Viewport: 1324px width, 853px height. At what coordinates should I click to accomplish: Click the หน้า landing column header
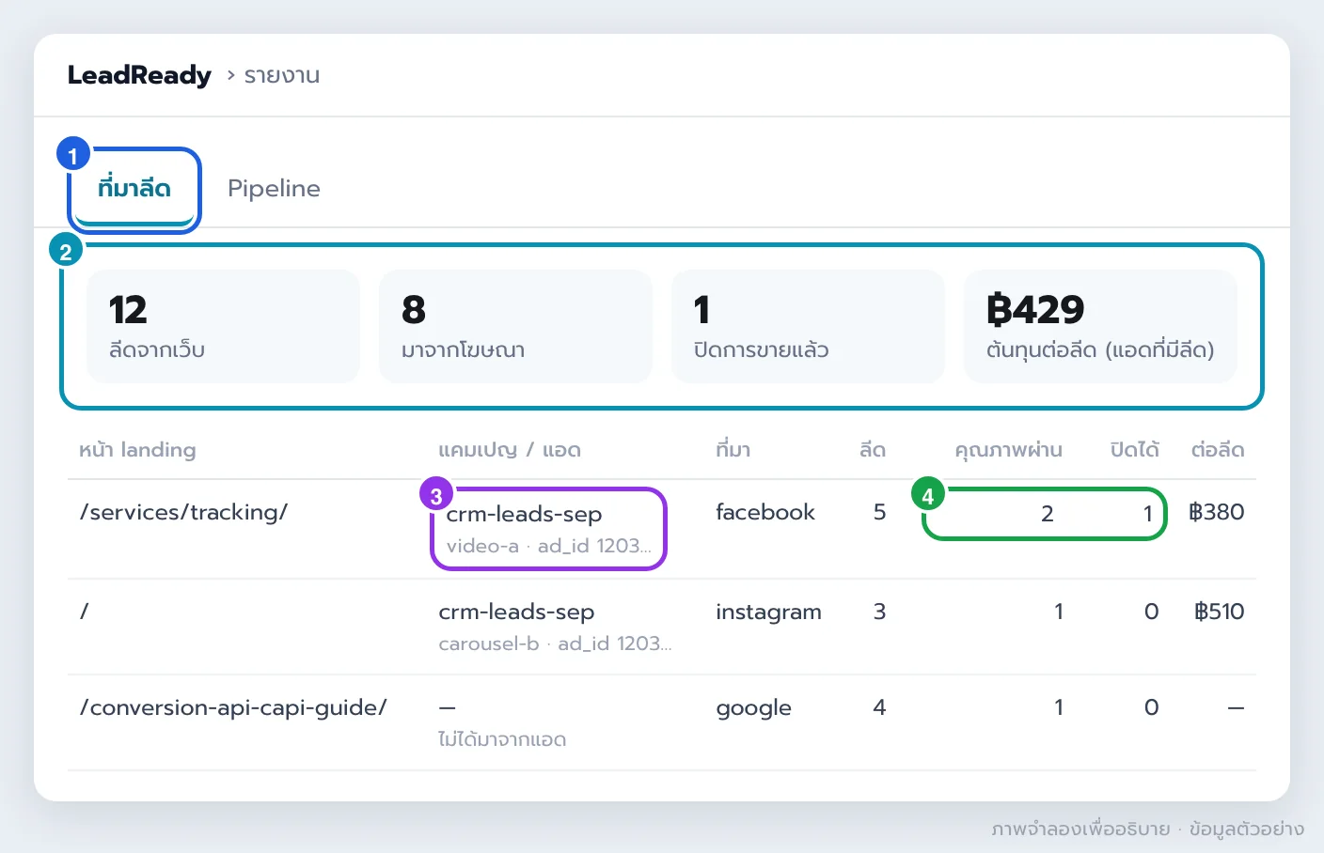[137, 450]
